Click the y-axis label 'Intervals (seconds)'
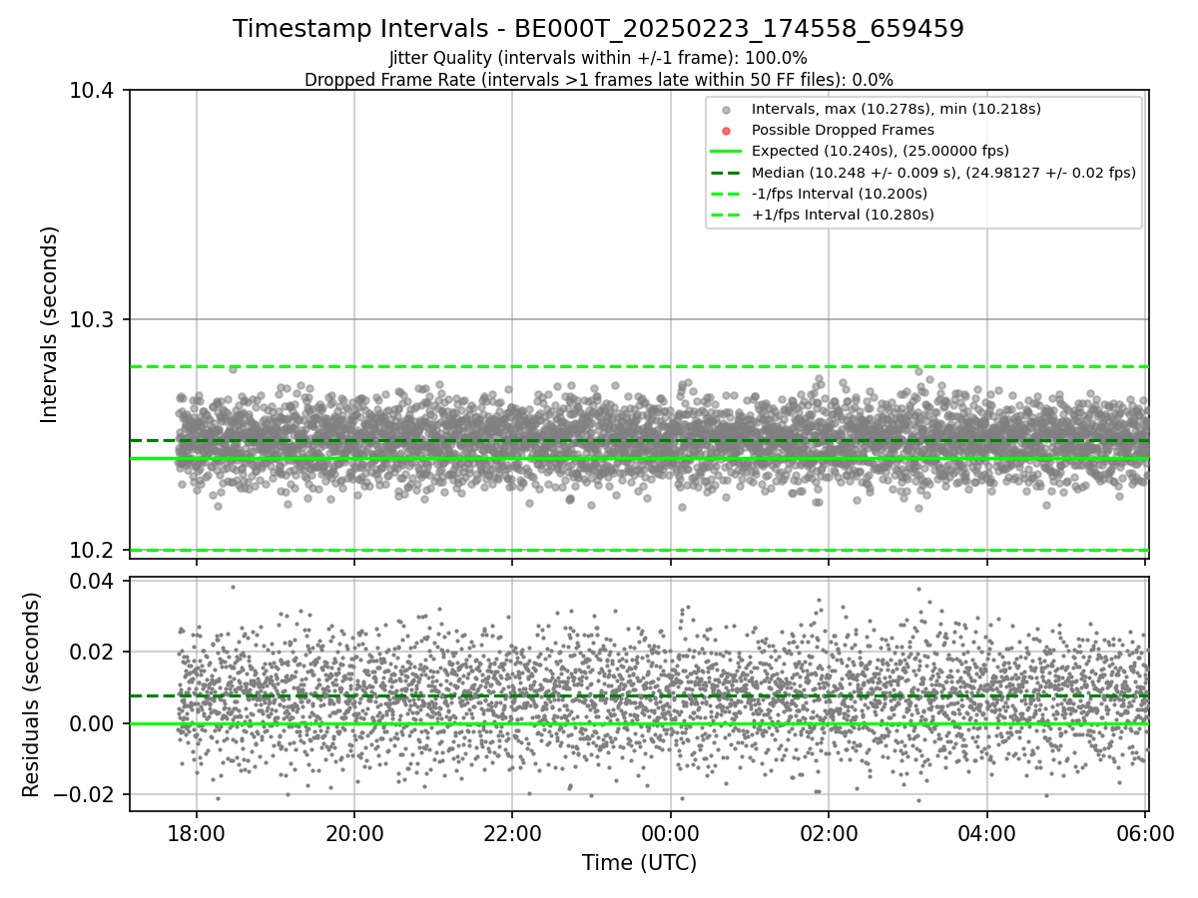Viewport: 1198px width, 898px height. (50, 324)
